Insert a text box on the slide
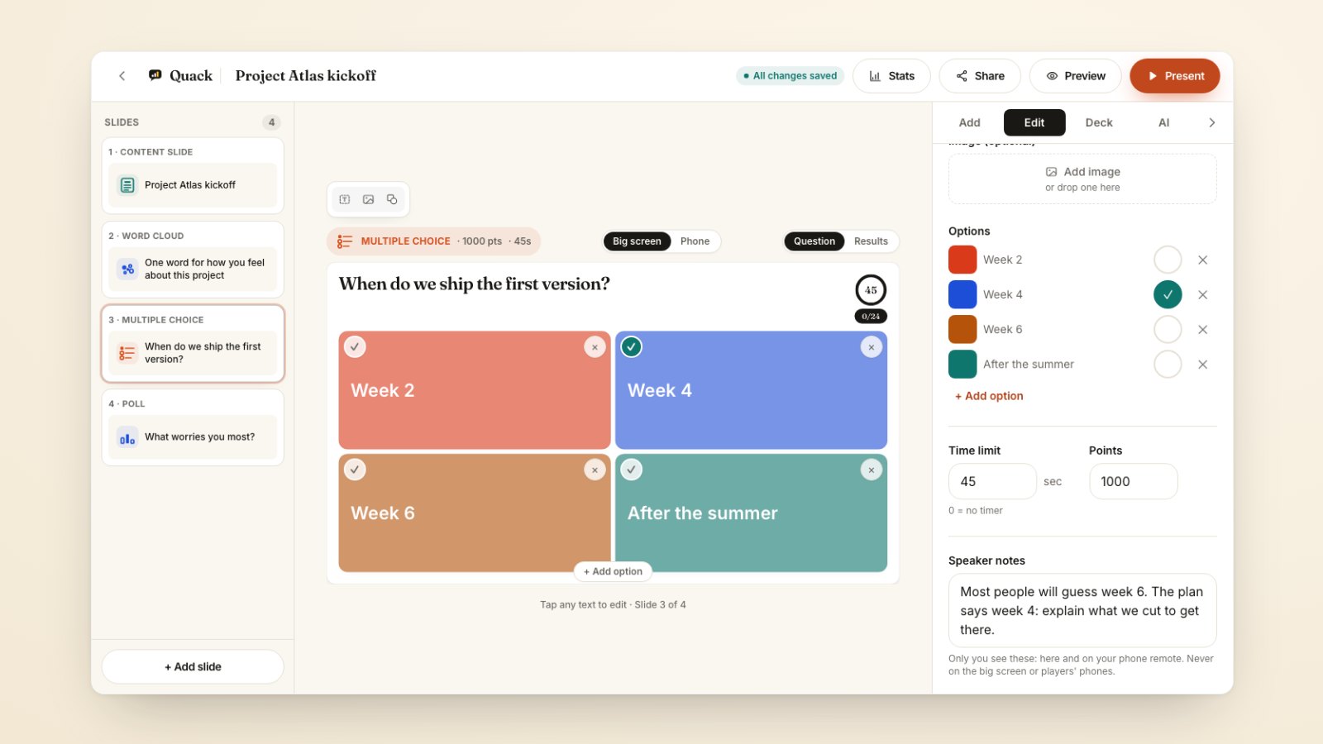Image resolution: width=1323 pixels, height=744 pixels. (345, 199)
